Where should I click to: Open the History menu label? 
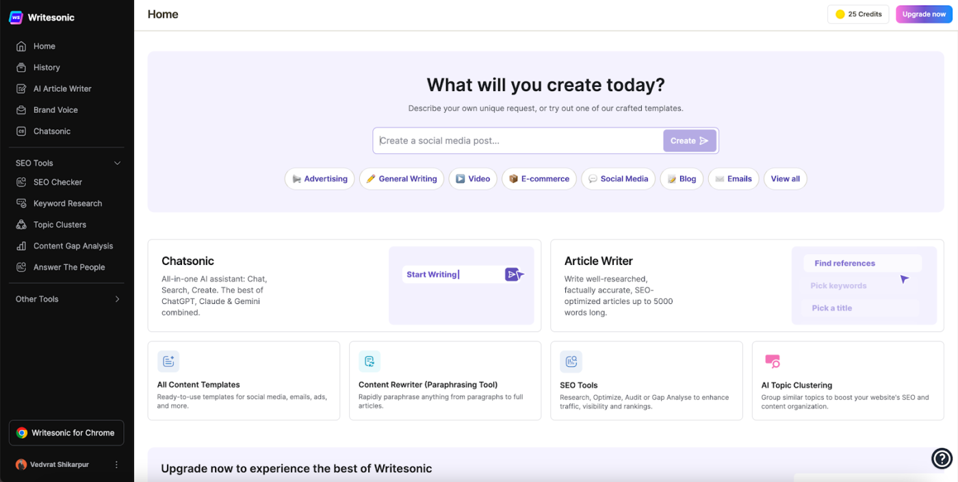click(x=47, y=68)
